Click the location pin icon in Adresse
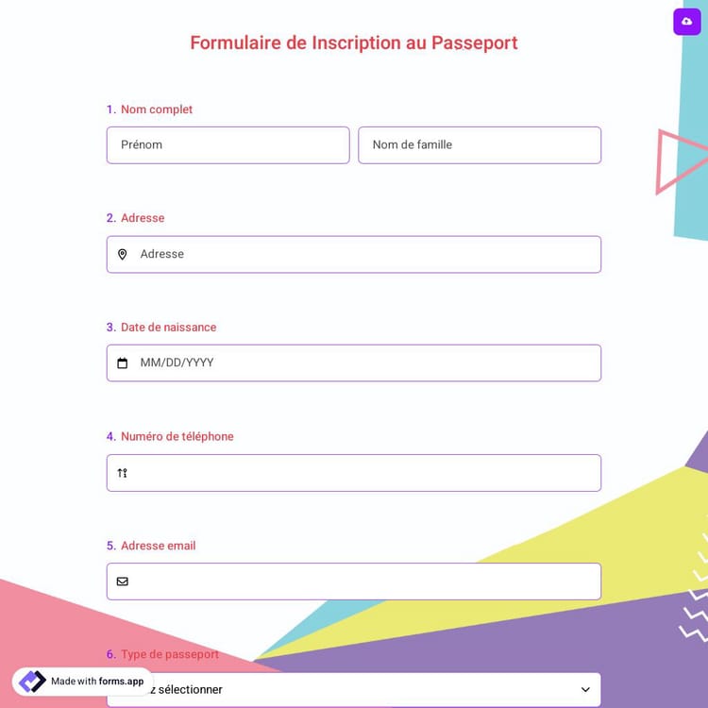The width and height of the screenshot is (708, 708). [x=122, y=255]
